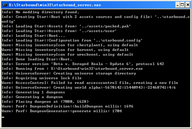The width and height of the screenshot is (192, 129).
Task: Maximize the starbound_server.exe console window
Action: tap(182, 5)
